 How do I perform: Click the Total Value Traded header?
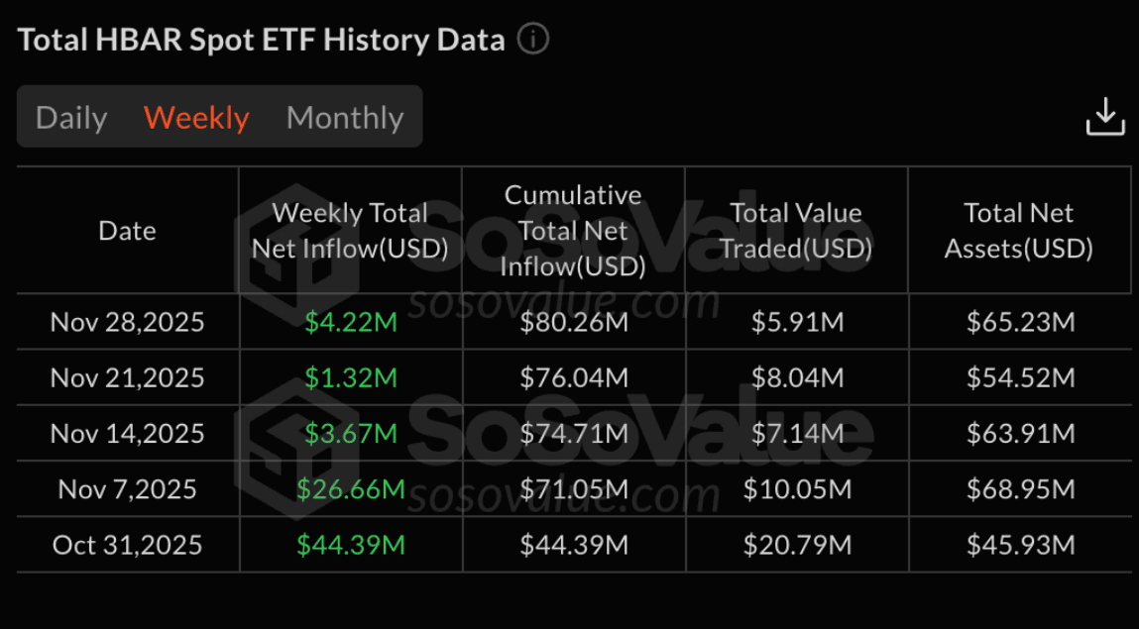click(x=795, y=231)
